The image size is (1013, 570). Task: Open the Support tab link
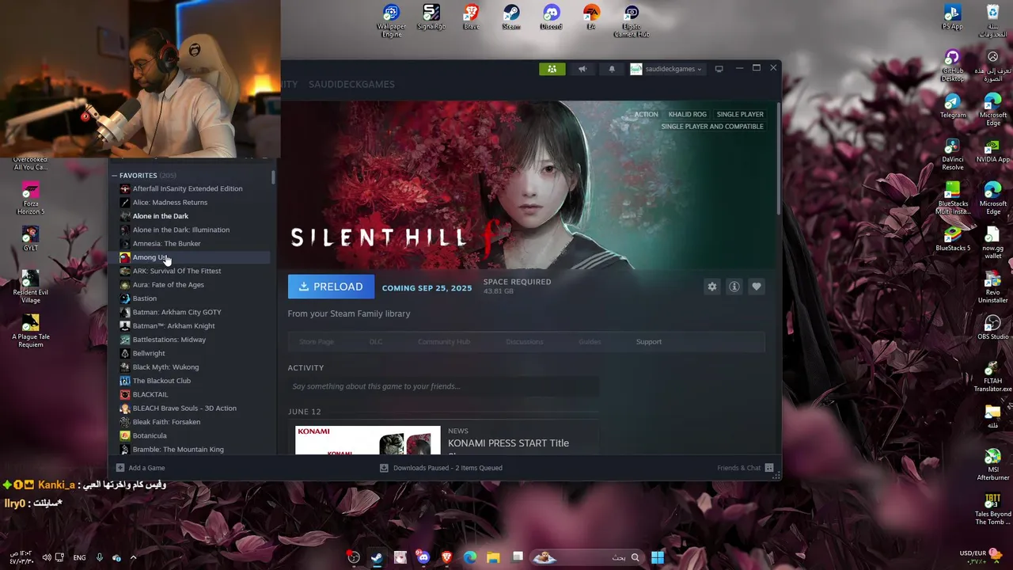[648, 342]
